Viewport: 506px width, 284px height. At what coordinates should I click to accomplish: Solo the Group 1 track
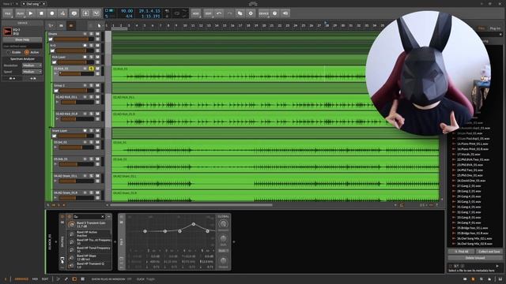point(92,85)
